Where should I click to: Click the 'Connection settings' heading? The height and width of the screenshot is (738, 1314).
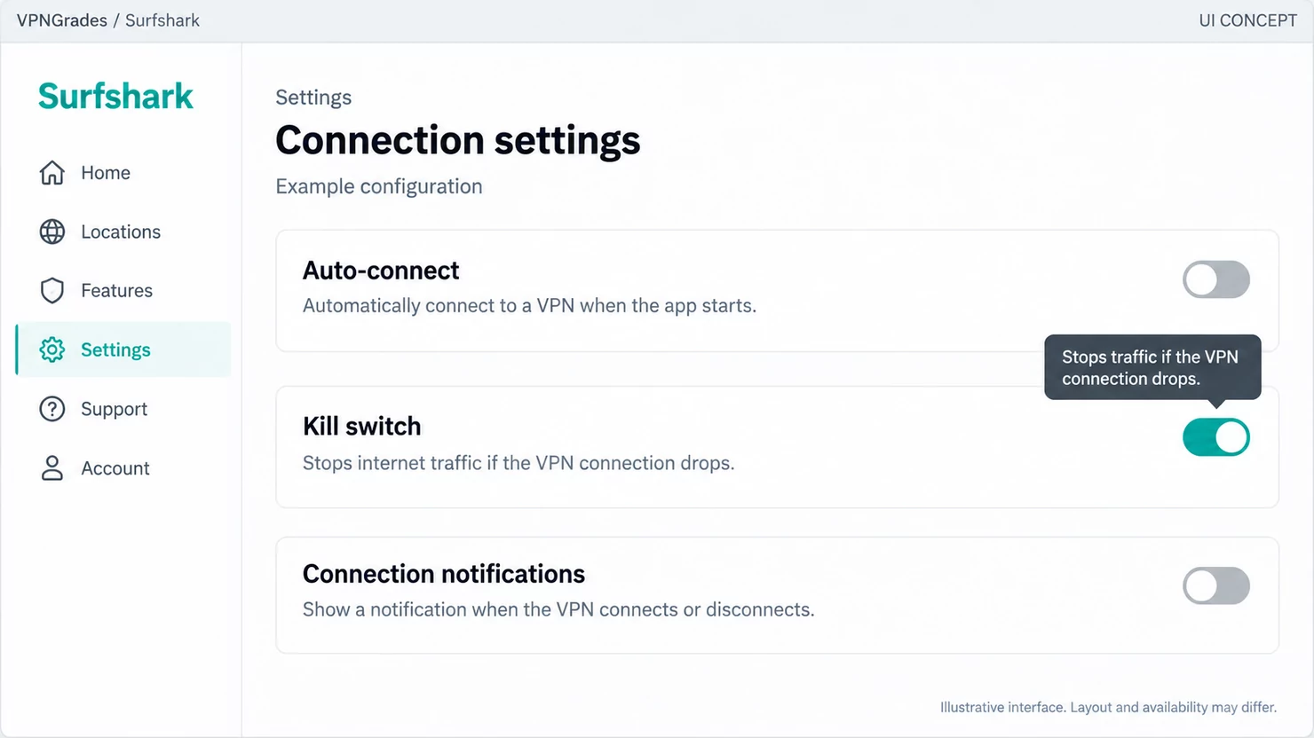(x=458, y=140)
